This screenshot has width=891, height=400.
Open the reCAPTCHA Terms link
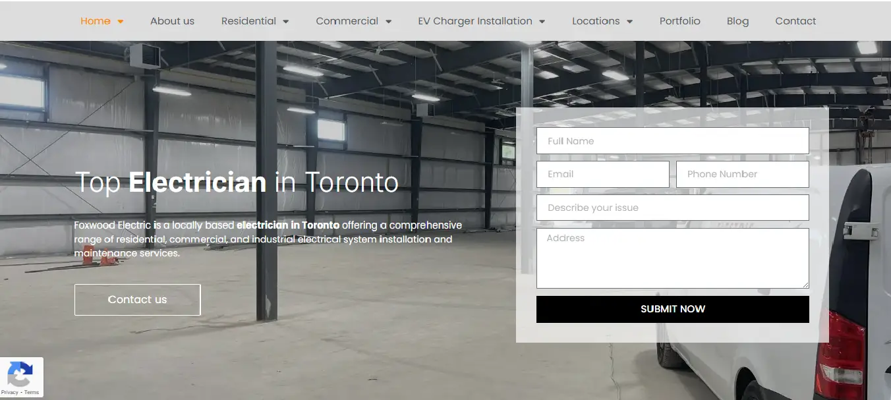click(x=32, y=392)
